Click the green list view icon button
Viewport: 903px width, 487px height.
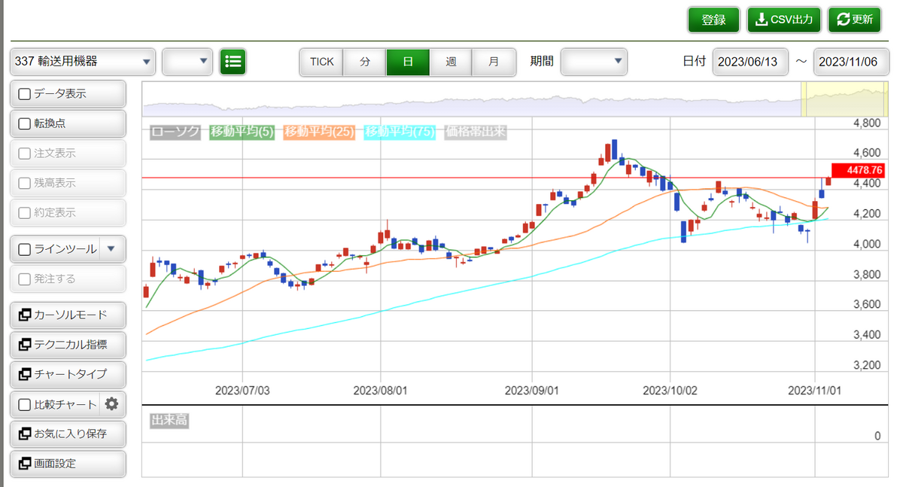click(x=233, y=62)
